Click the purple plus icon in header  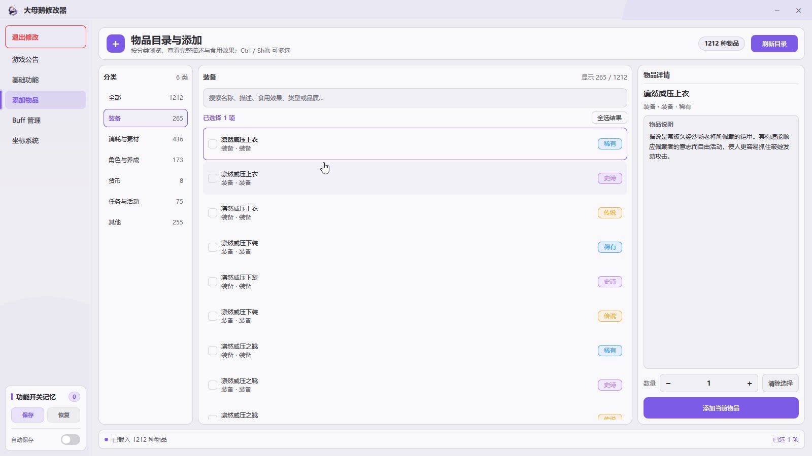coord(116,44)
